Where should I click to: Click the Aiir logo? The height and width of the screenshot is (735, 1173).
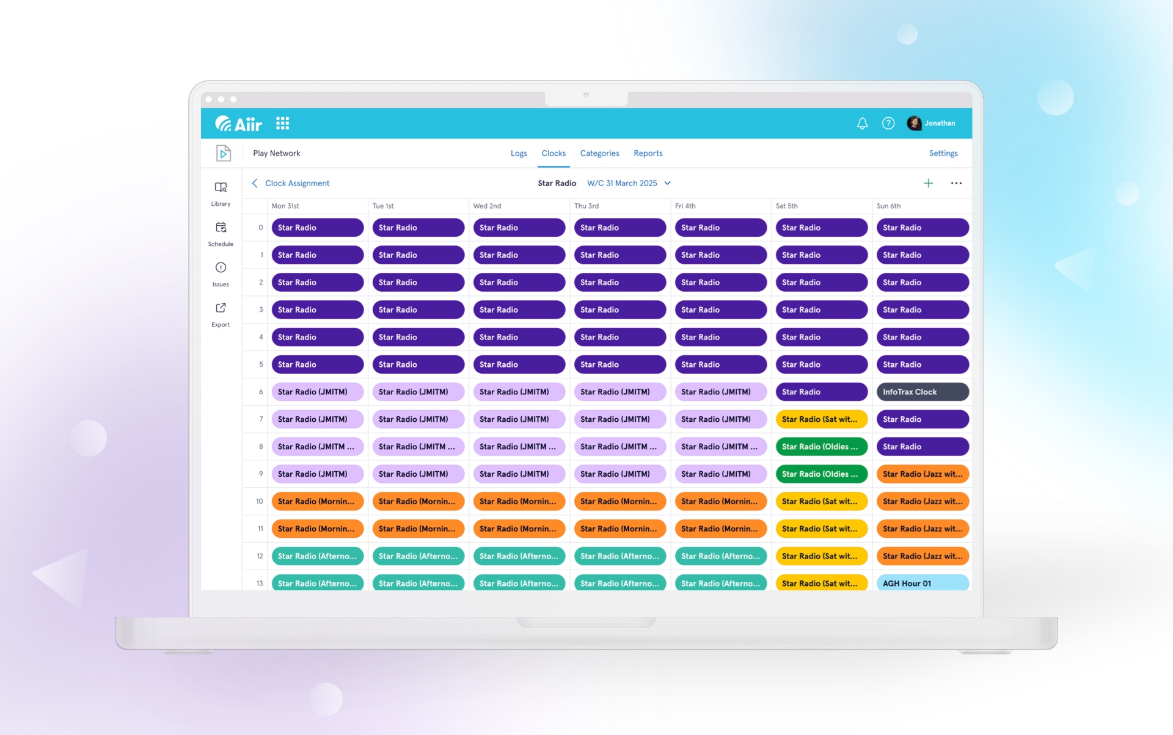pos(238,123)
